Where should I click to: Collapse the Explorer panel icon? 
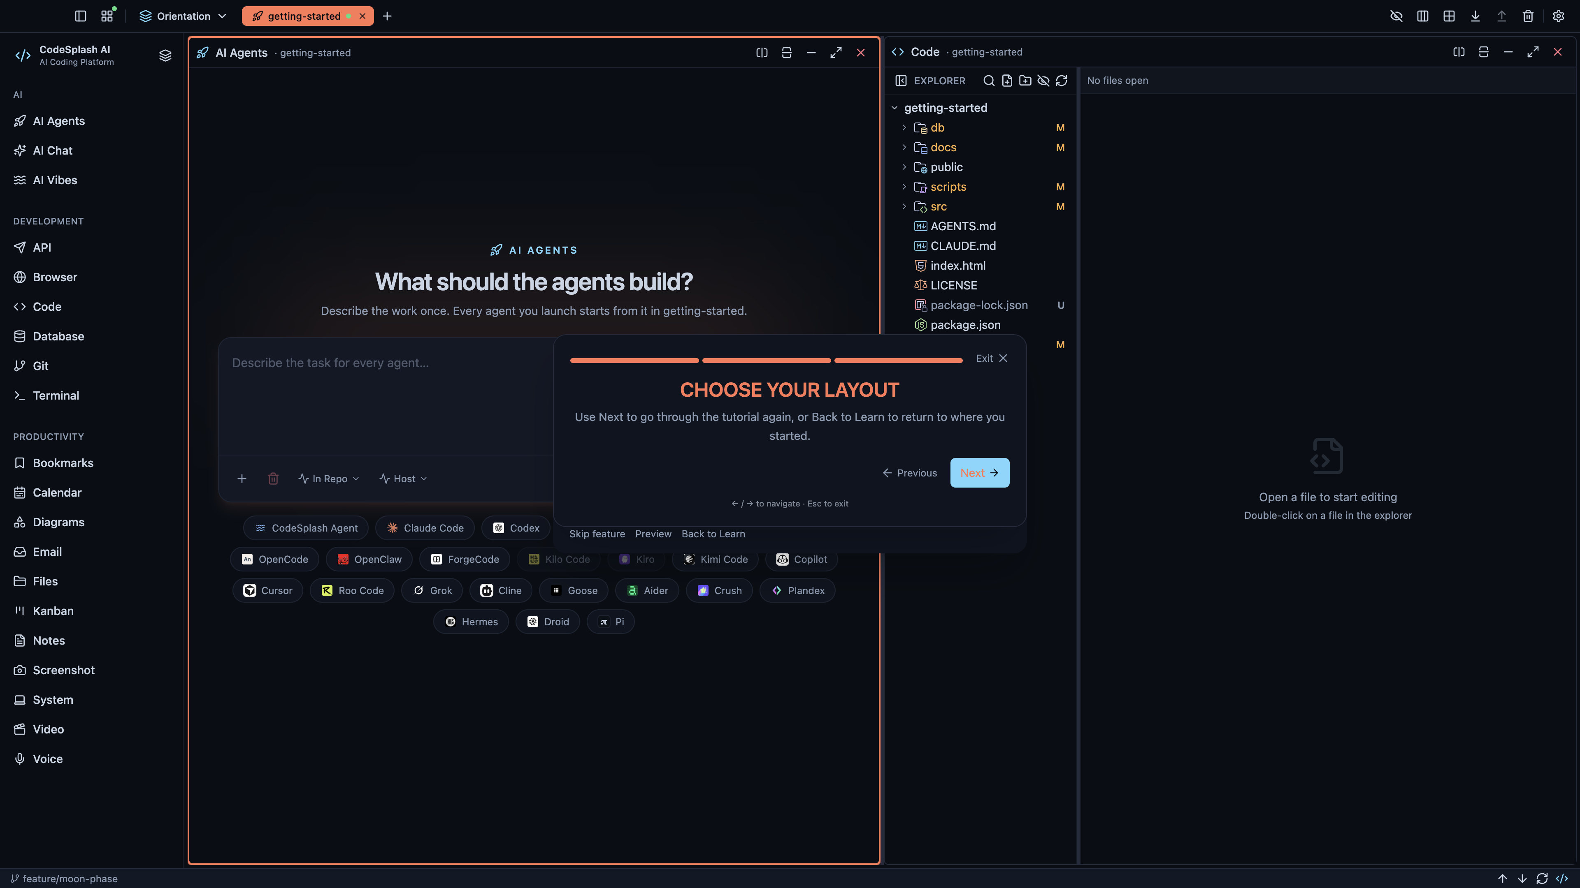tap(901, 80)
